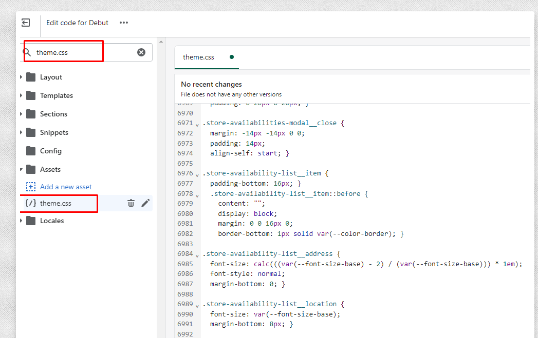Click the '.store-availability-list__location' selector
The image size is (538, 338).
pos(269,304)
